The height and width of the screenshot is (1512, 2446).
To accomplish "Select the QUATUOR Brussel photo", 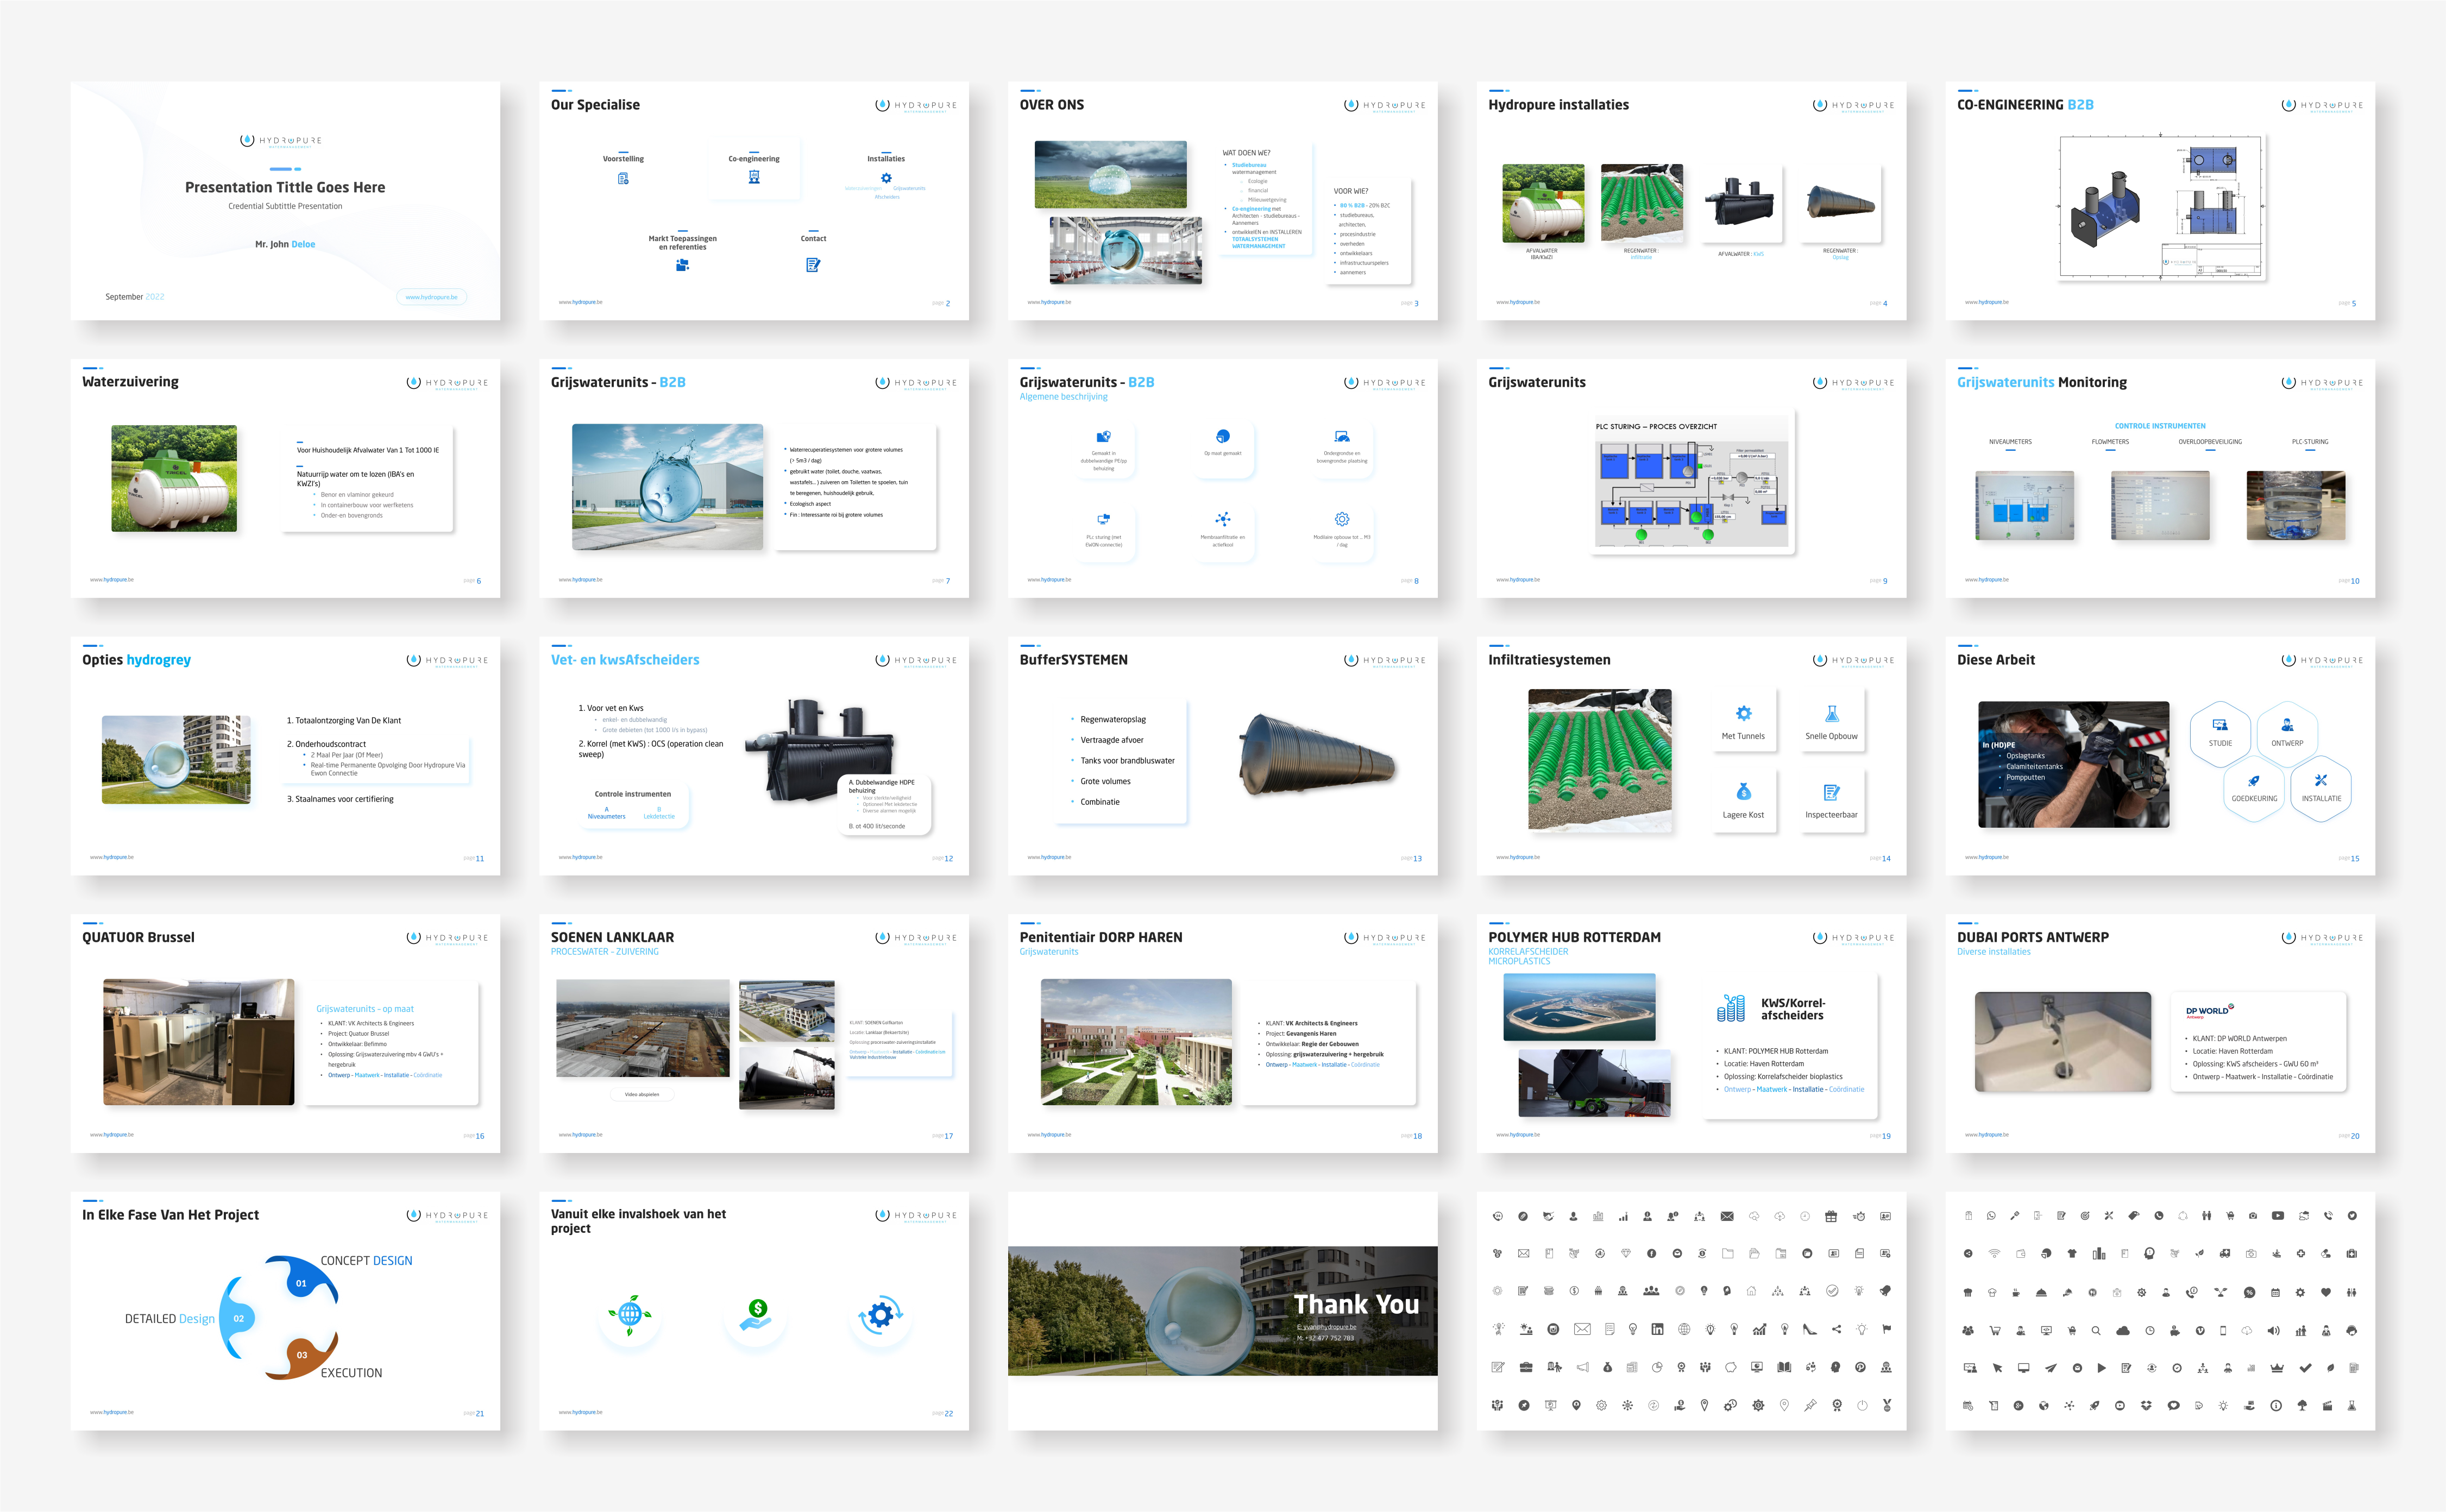I will coord(199,1042).
